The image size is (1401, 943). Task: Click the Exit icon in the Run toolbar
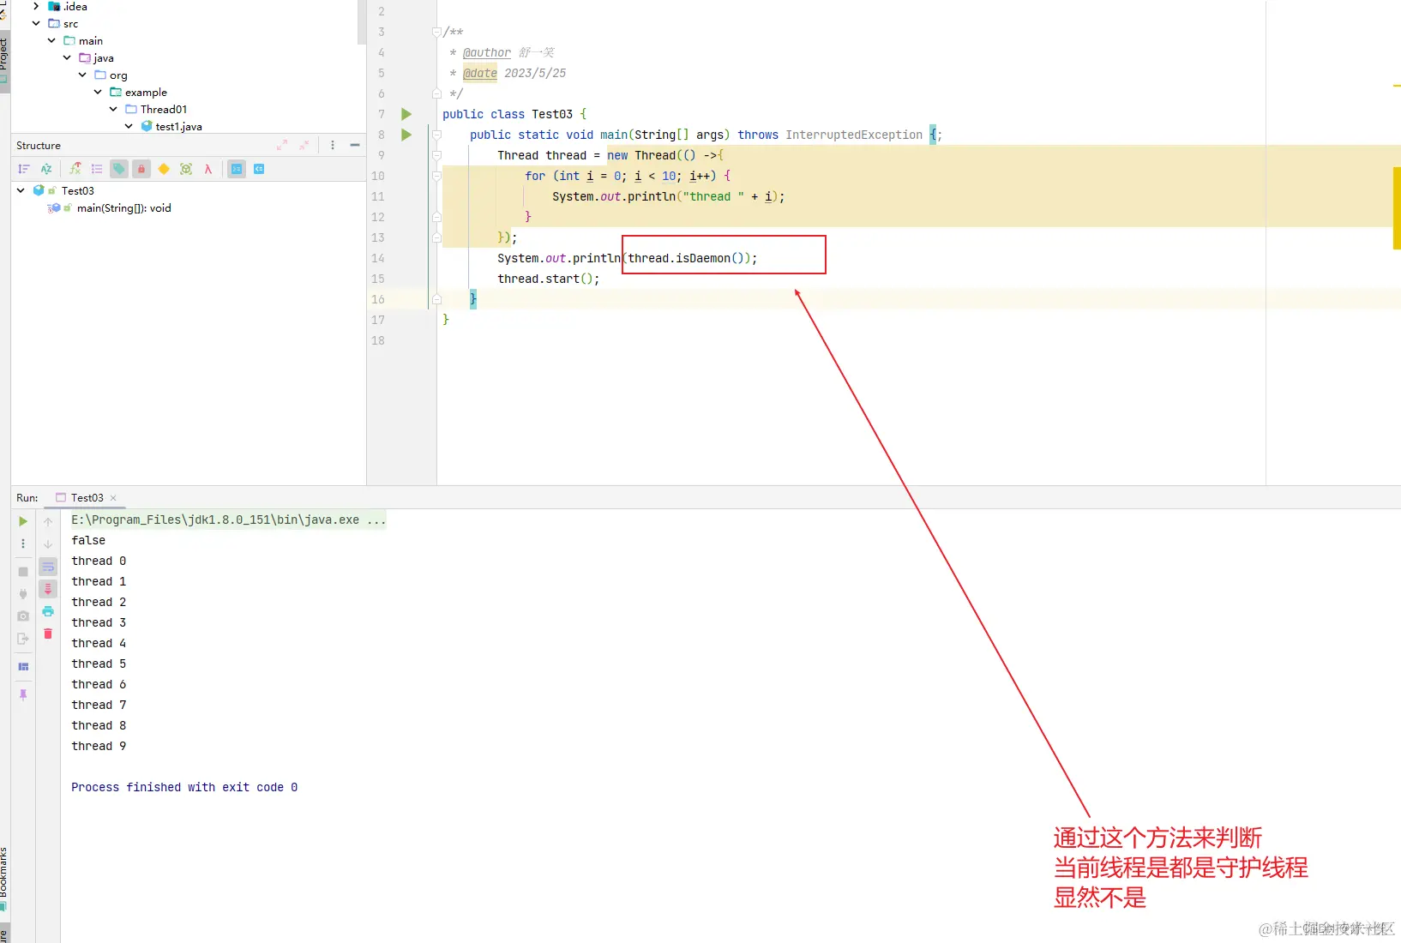point(23,638)
